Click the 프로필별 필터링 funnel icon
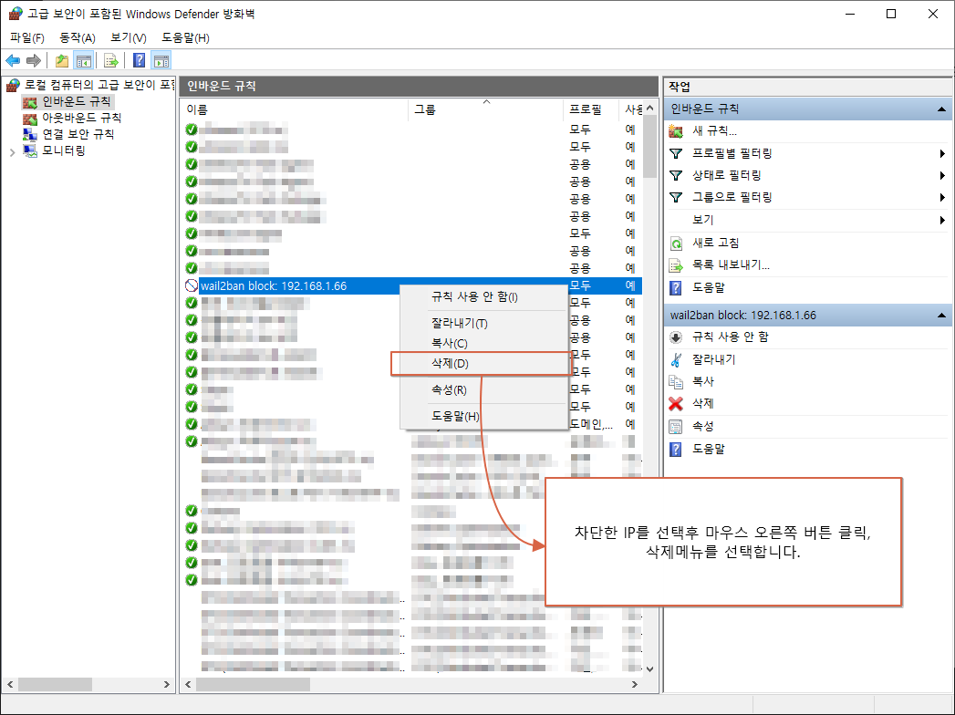 [x=676, y=153]
